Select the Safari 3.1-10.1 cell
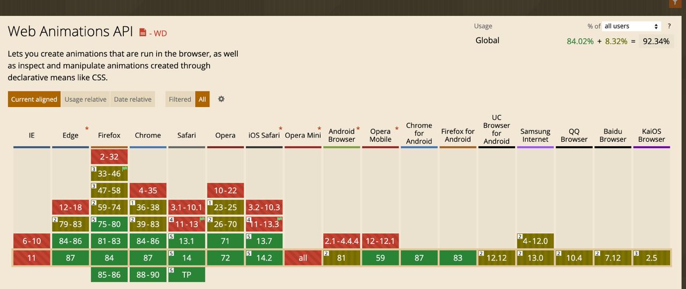Viewport: 686px width, 289px height. point(187,207)
